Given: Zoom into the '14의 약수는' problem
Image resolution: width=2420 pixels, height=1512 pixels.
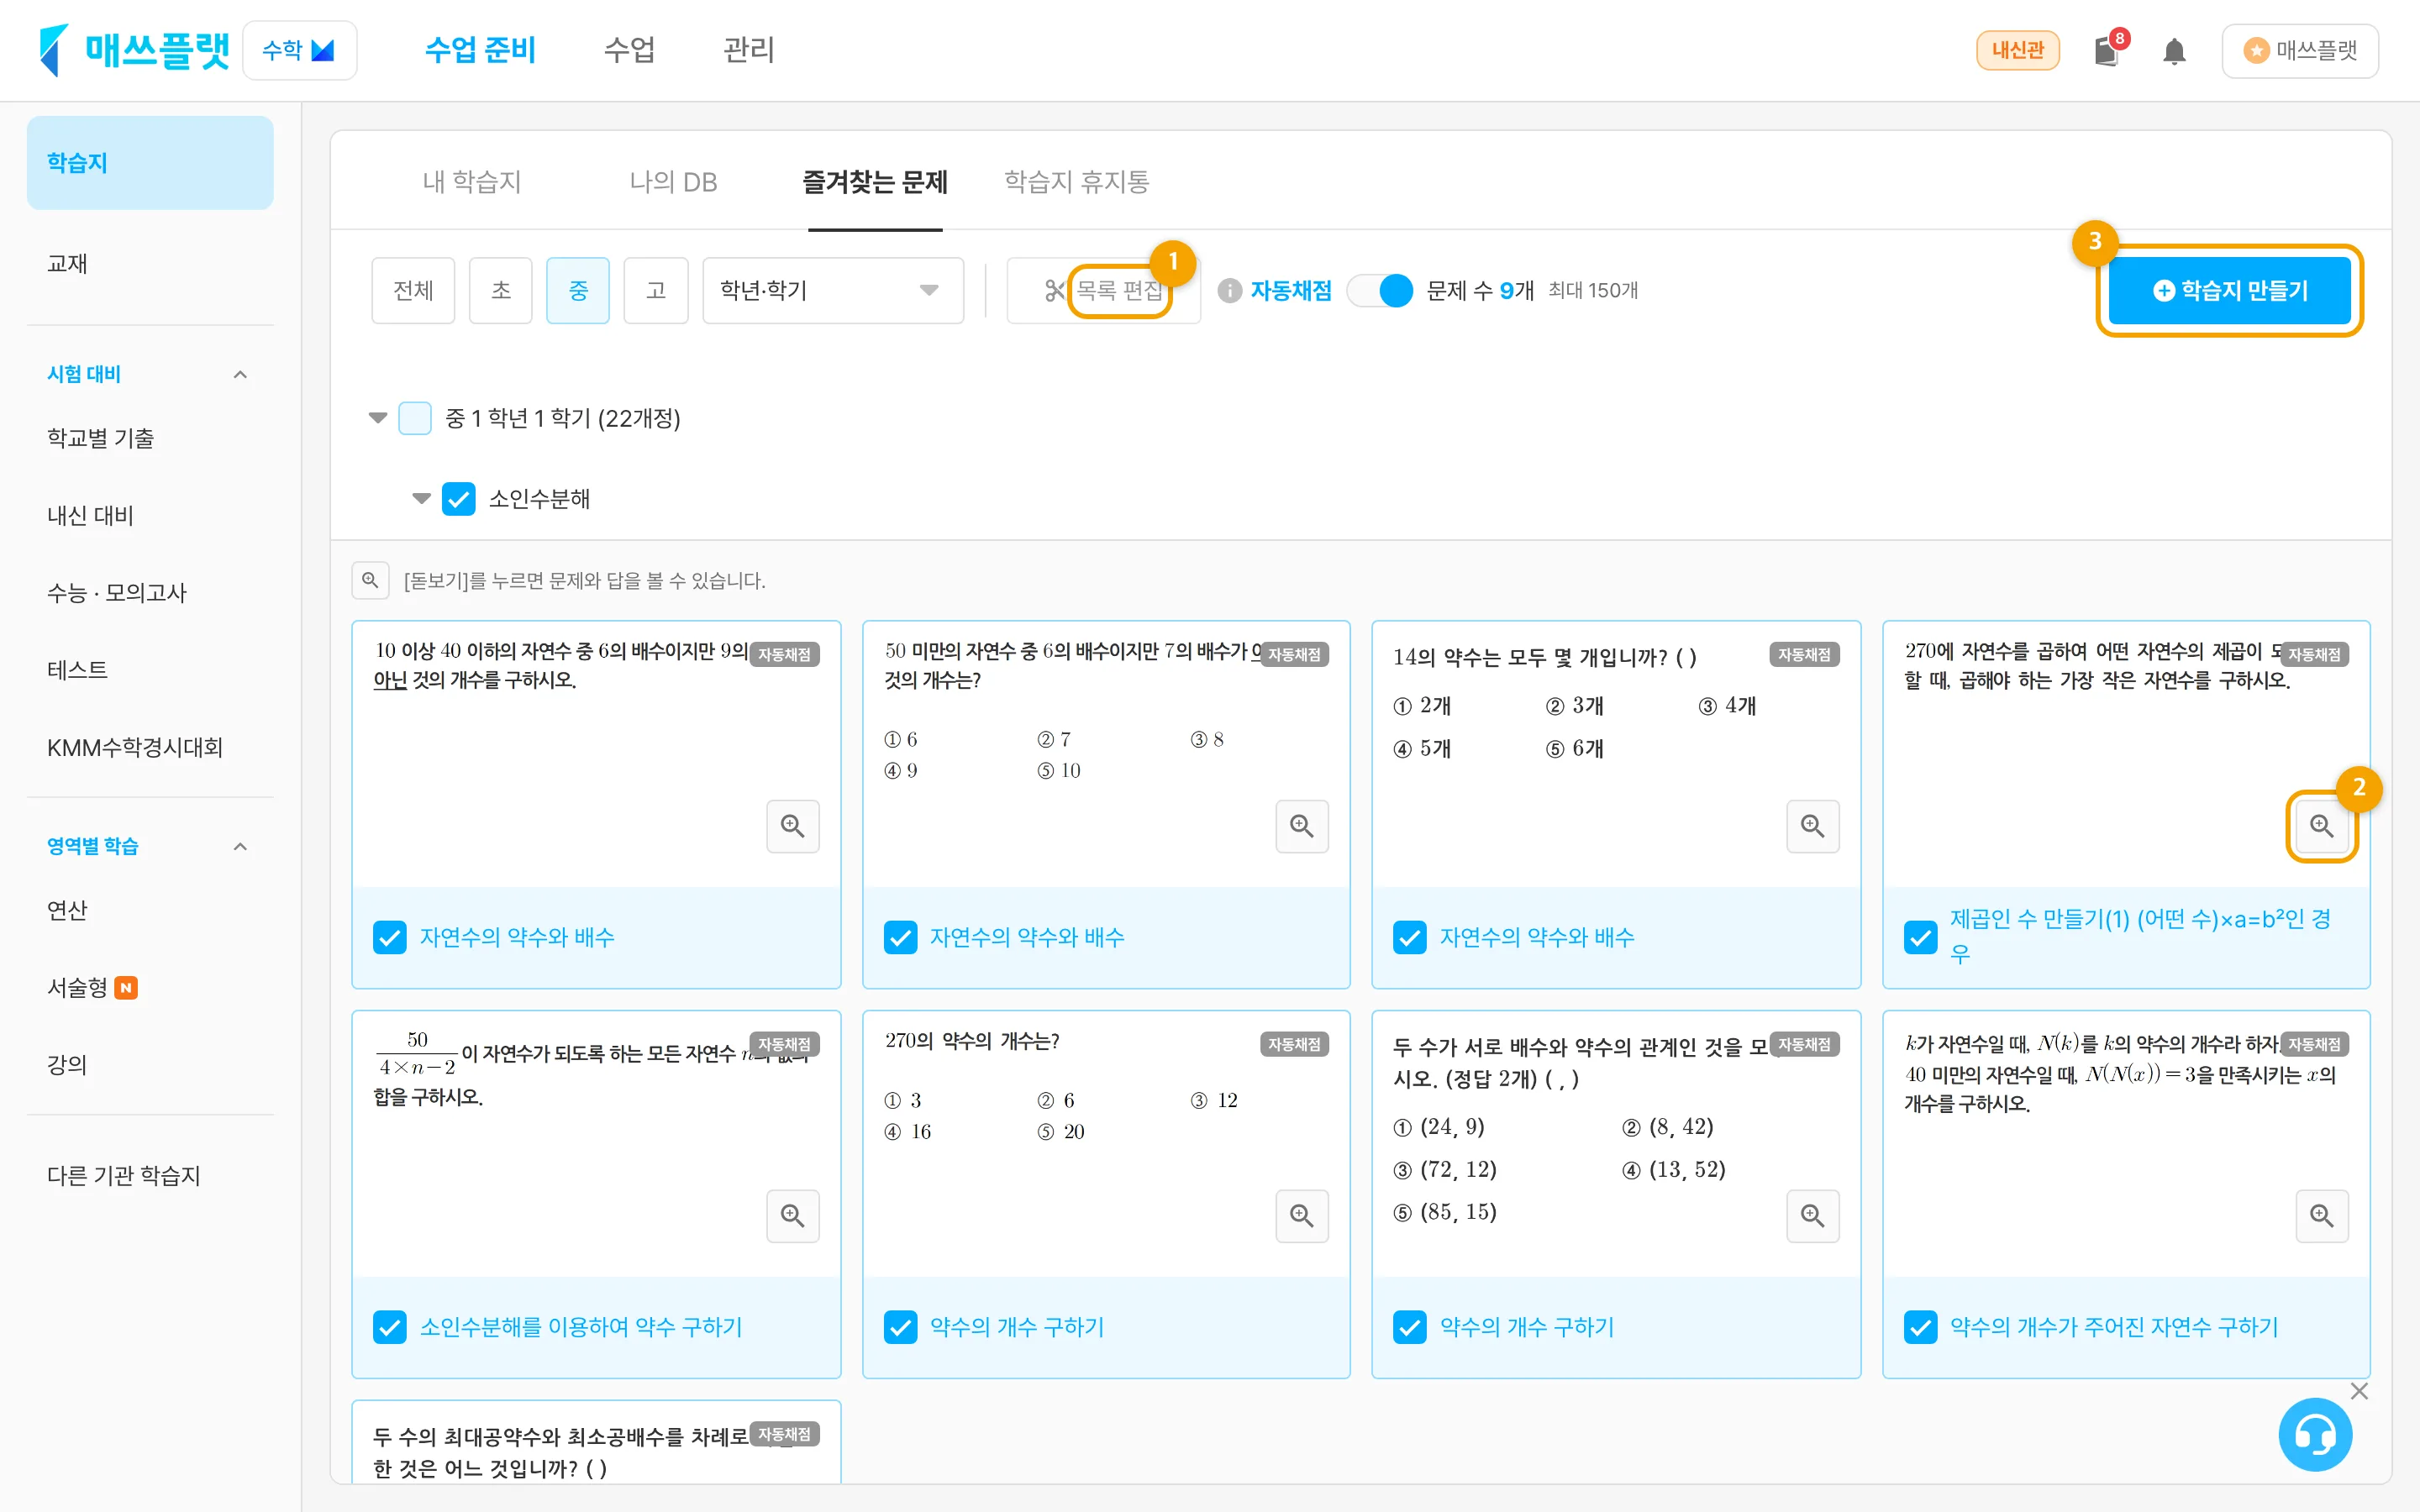Looking at the screenshot, I should [1812, 826].
